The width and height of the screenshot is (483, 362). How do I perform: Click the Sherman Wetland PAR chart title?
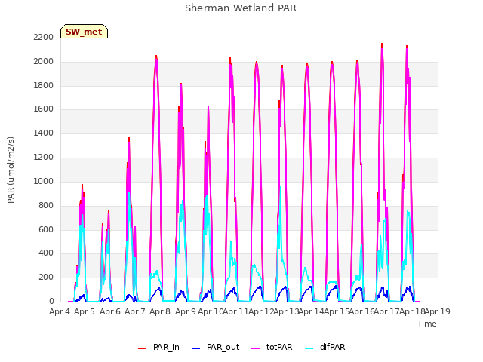point(241,8)
